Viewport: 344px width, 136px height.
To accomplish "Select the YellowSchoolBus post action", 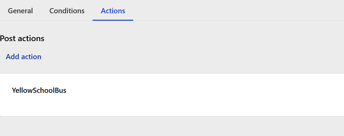I will coord(39,91).
